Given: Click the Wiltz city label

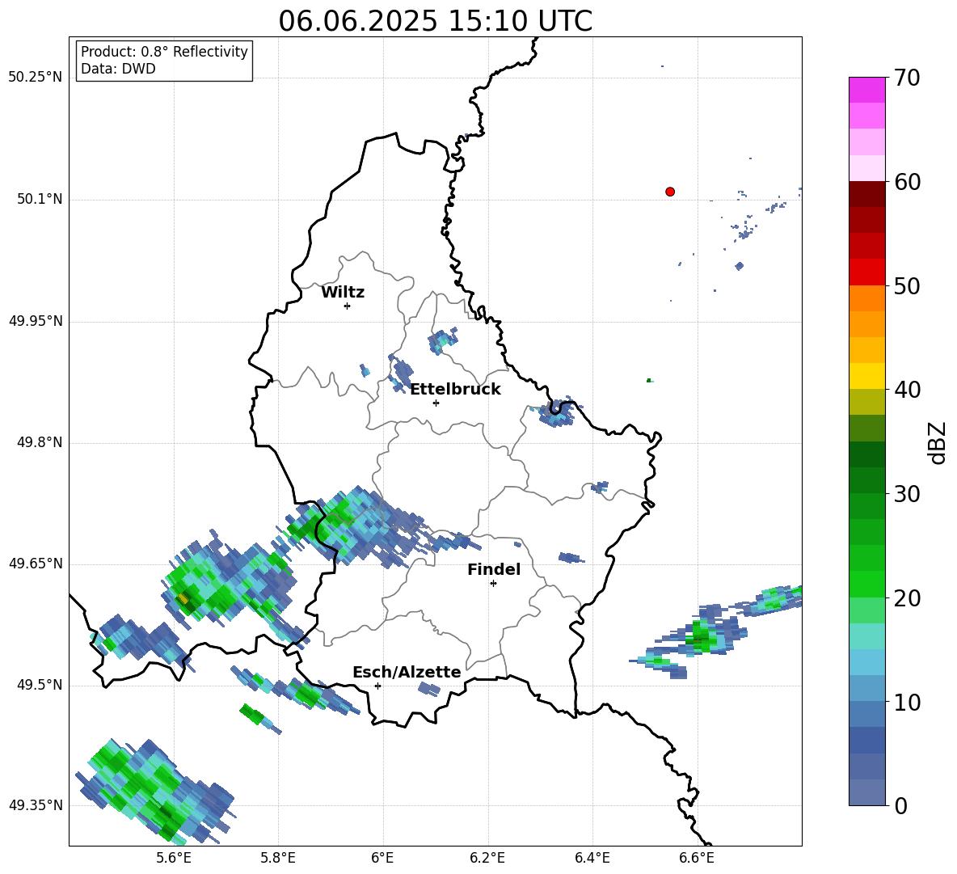Looking at the screenshot, I should pos(343,293).
